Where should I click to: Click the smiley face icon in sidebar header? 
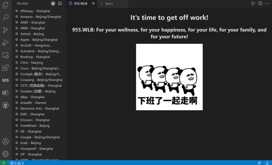pyautogui.click(x=60, y=3)
